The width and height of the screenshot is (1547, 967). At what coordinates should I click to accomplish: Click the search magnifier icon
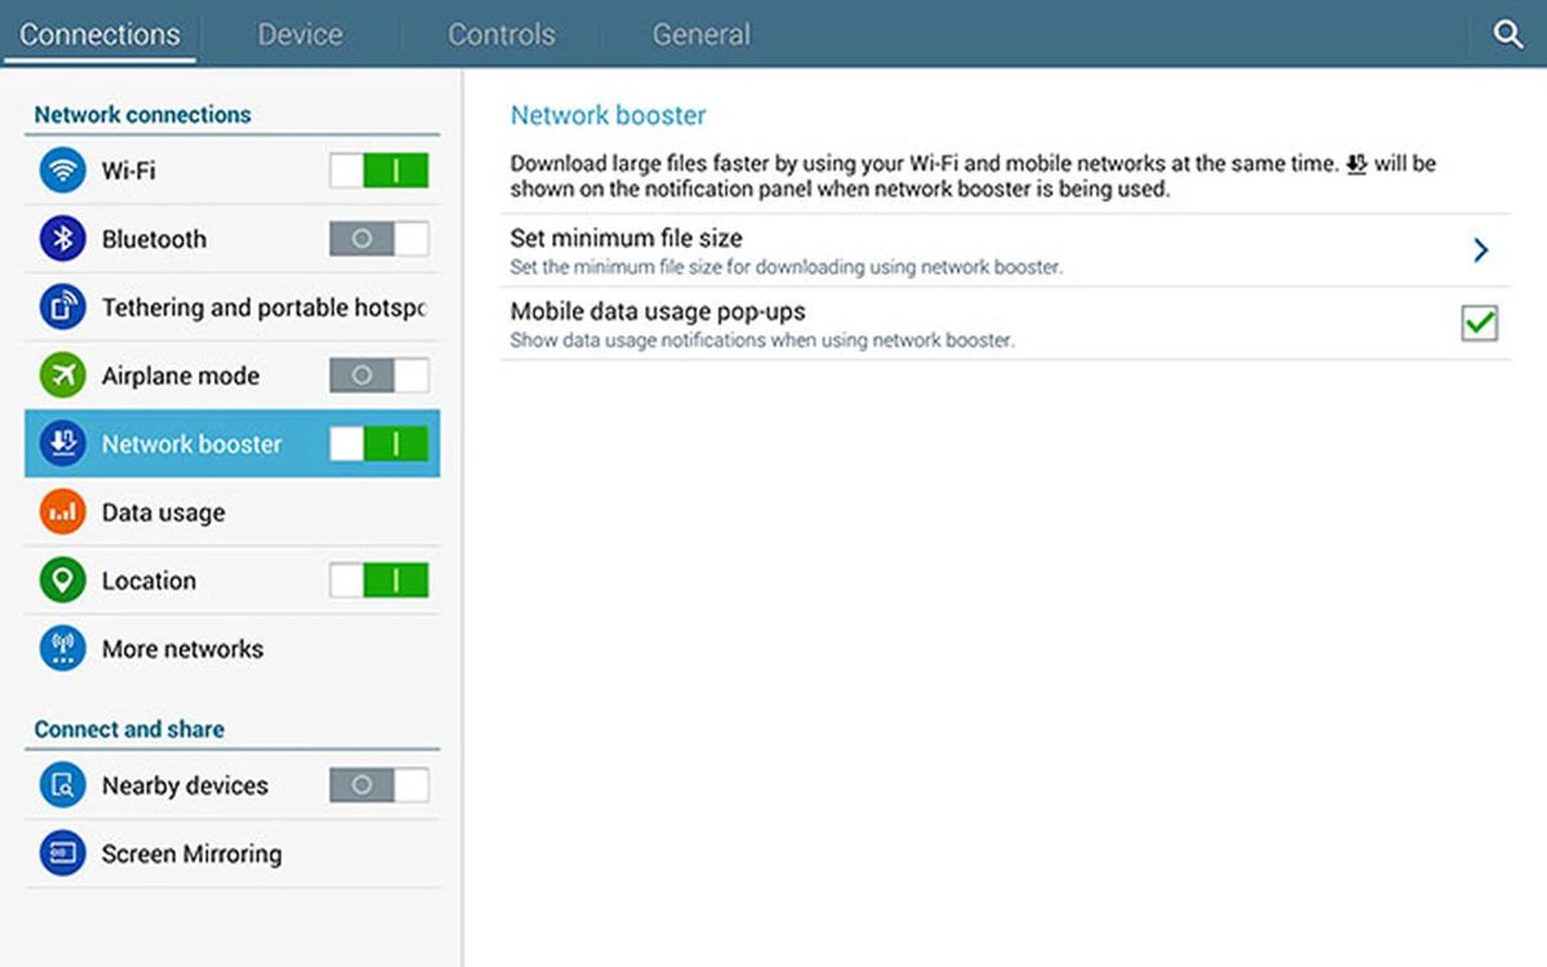[x=1507, y=35]
